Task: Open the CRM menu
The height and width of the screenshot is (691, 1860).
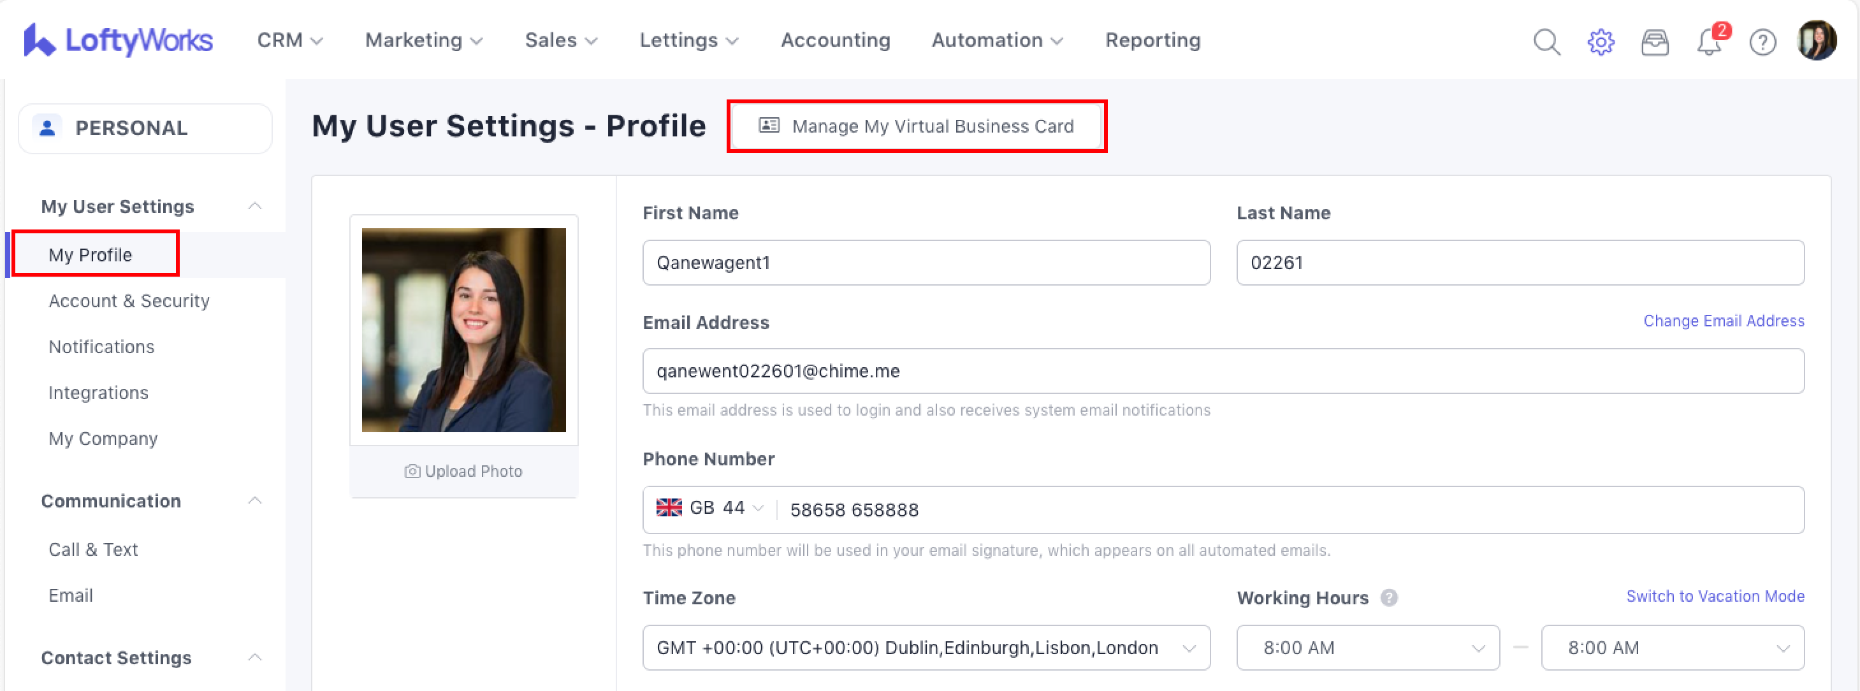Action: [289, 40]
